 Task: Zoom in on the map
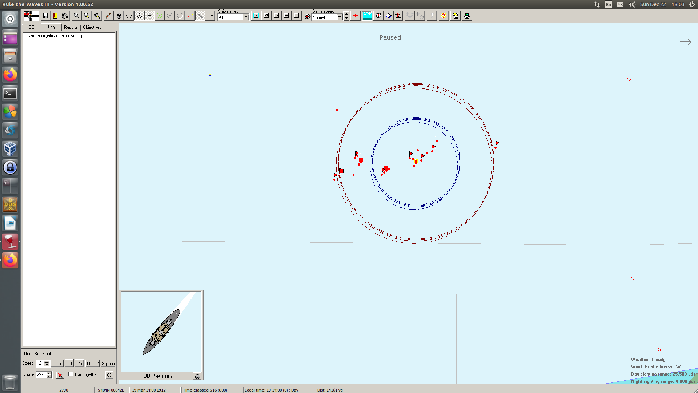[76, 16]
